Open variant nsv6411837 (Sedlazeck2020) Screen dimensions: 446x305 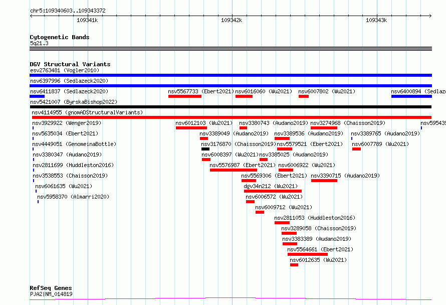tap(69, 91)
